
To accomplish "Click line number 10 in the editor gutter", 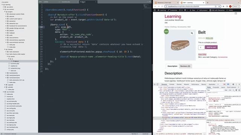I will 41,27.
